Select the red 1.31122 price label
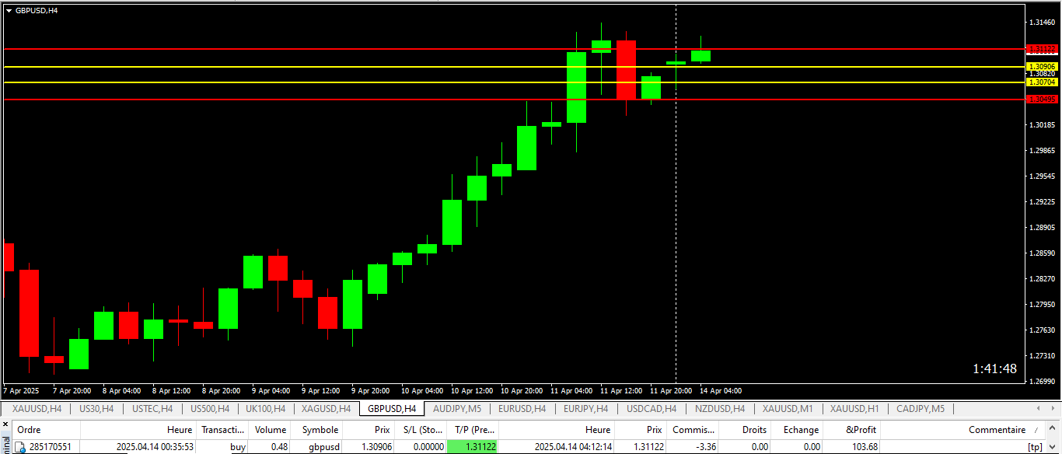This screenshot has height=454, width=1062. pos(1043,48)
